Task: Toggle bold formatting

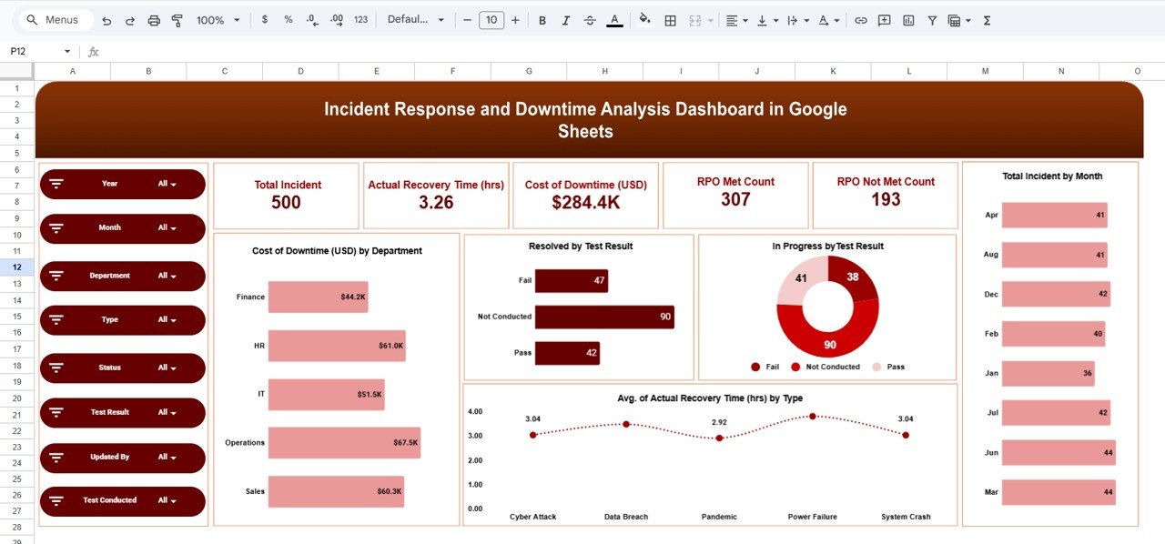Action: pos(542,20)
